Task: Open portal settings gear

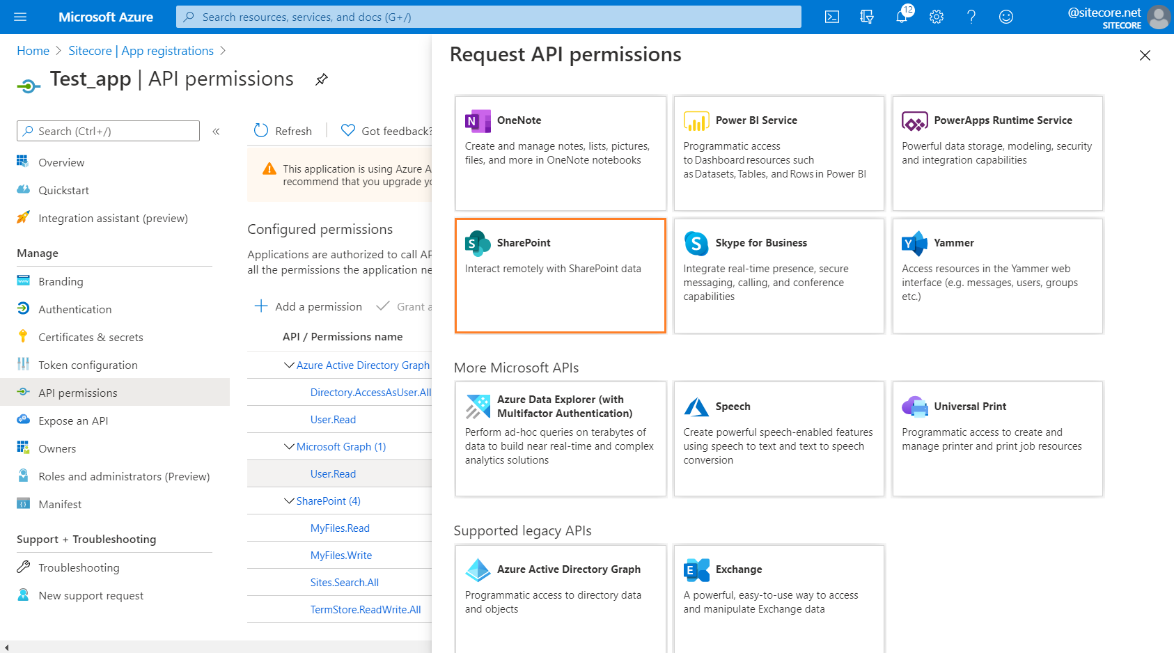Action: 937,16
